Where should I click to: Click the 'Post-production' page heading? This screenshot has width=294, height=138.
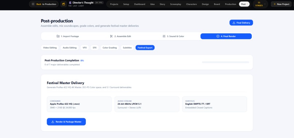coord(57,21)
